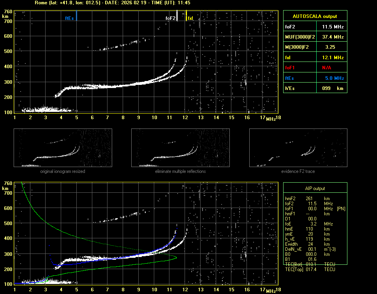
Task: Click the MUF(3000)F2 37.4 MHz value
Action: [333, 37]
